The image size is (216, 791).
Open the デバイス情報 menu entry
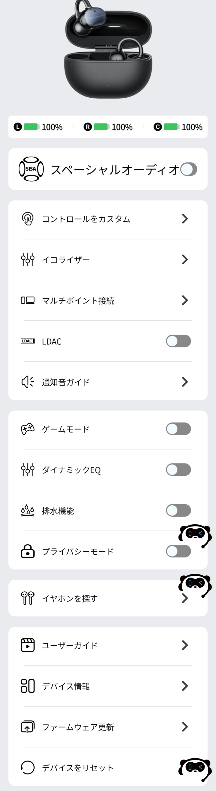66,686
